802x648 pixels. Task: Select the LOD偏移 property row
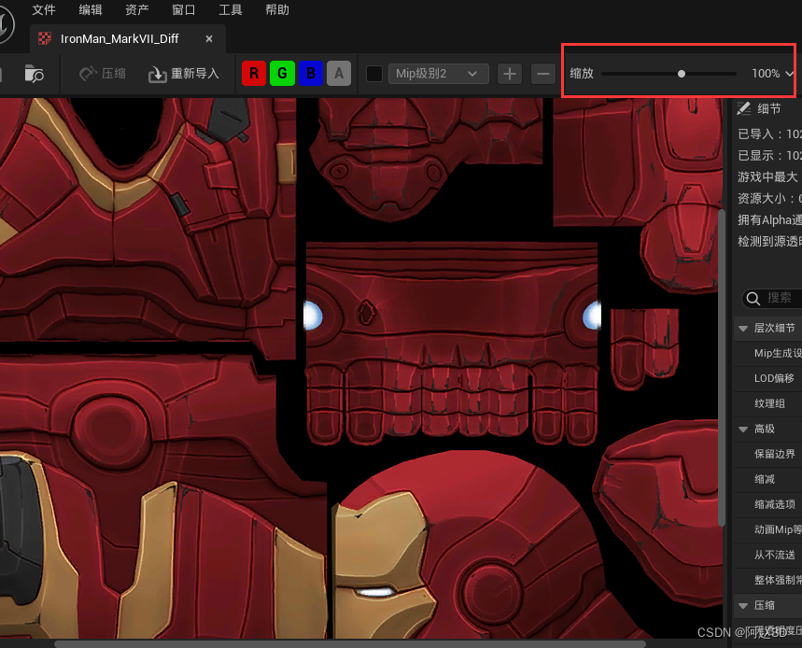pos(767,378)
